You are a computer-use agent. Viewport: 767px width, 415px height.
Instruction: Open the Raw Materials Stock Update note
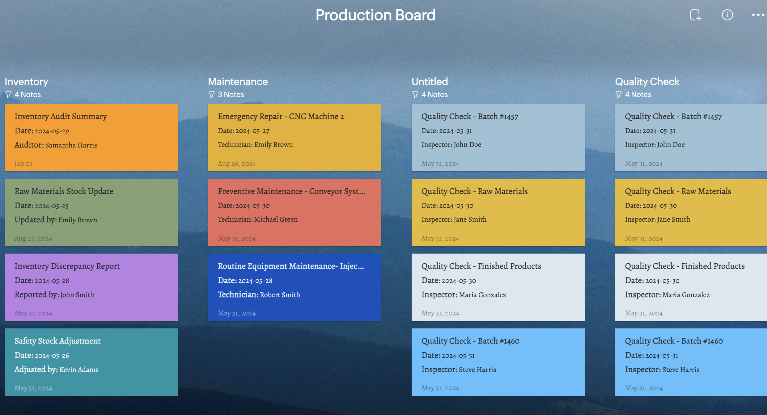91,212
